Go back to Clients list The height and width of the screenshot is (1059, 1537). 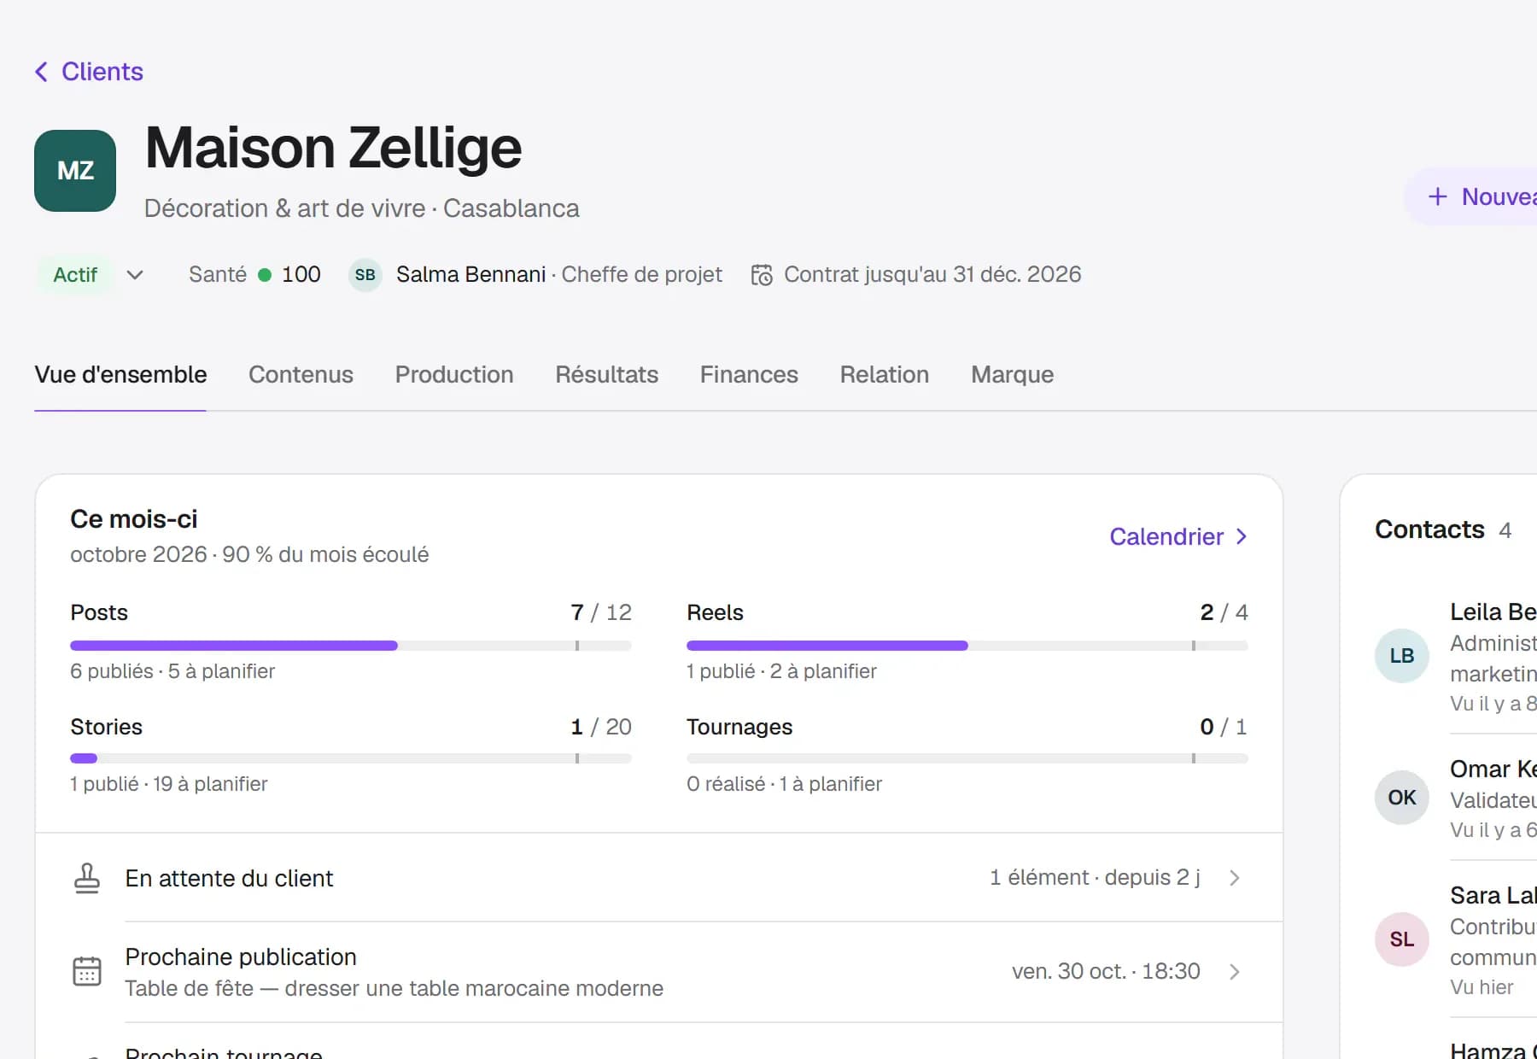point(89,72)
